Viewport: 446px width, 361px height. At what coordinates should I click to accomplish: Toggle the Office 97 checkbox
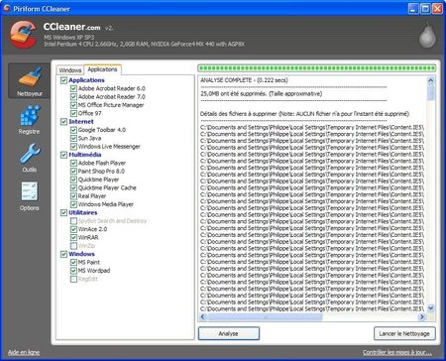pyautogui.click(x=73, y=113)
